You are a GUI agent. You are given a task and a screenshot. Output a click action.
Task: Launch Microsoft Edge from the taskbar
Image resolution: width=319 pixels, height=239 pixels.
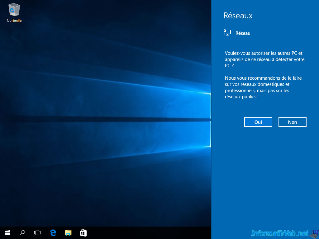tap(53, 233)
